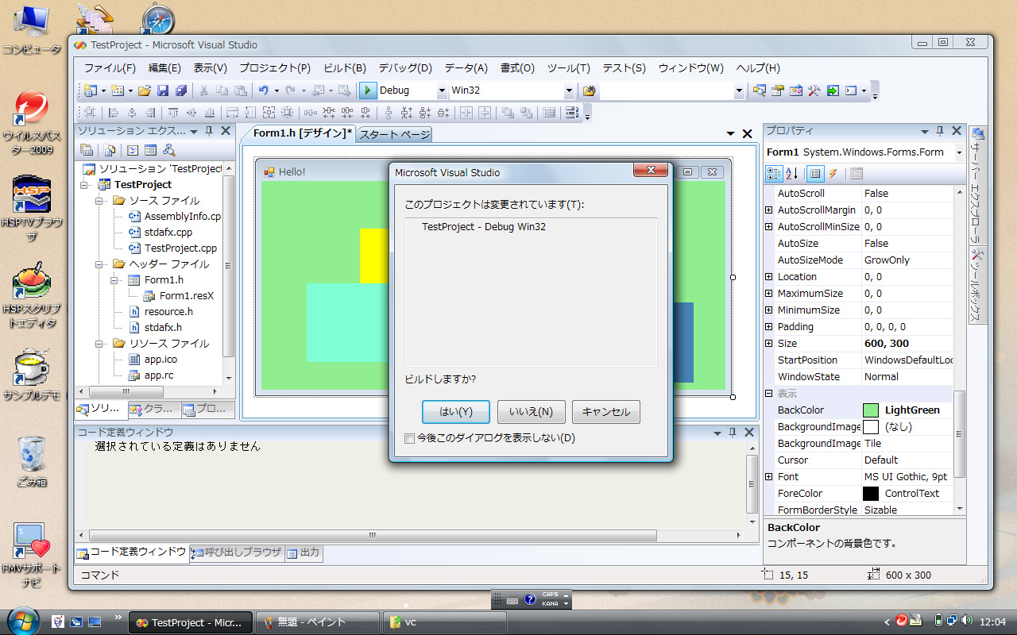Image resolution: width=1017 pixels, height=635 pixels.
Task: Open the デバッグ(D) menu
Action: 405,68
